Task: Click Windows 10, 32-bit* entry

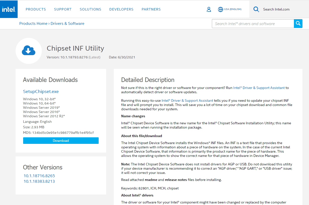Action: [x=39, y=99]
